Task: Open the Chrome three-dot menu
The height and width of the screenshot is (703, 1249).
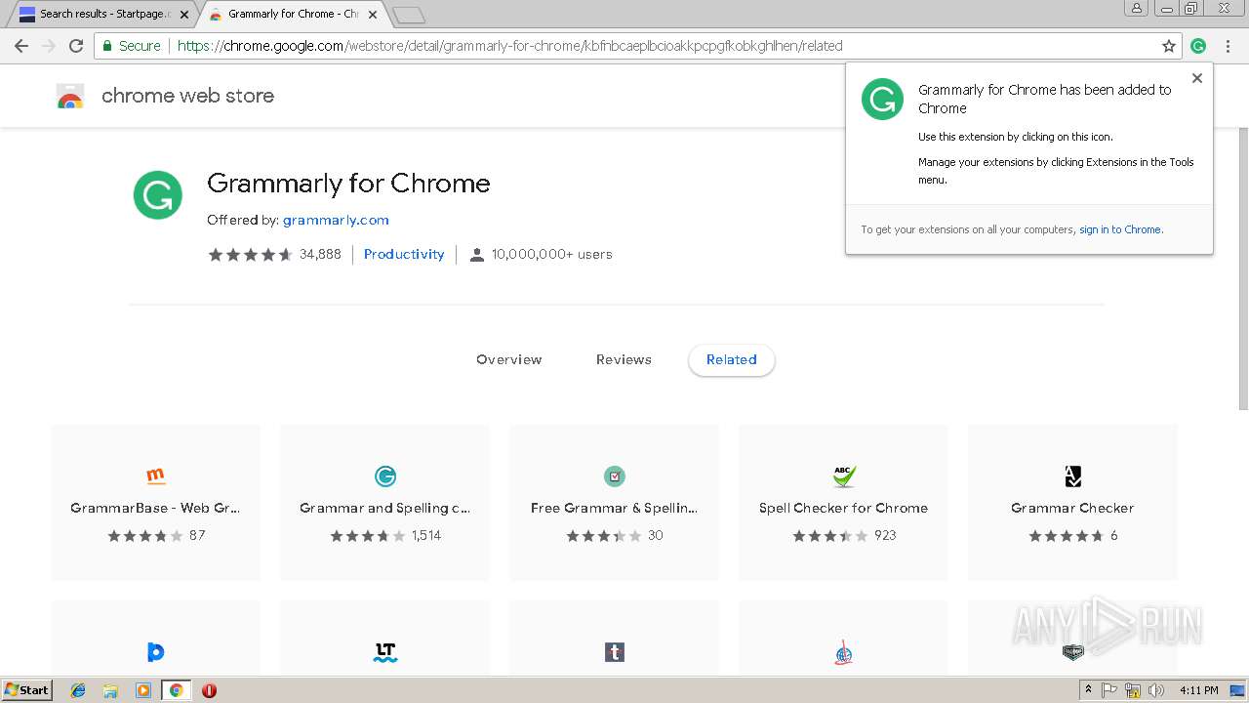Action: [1228, 46]
